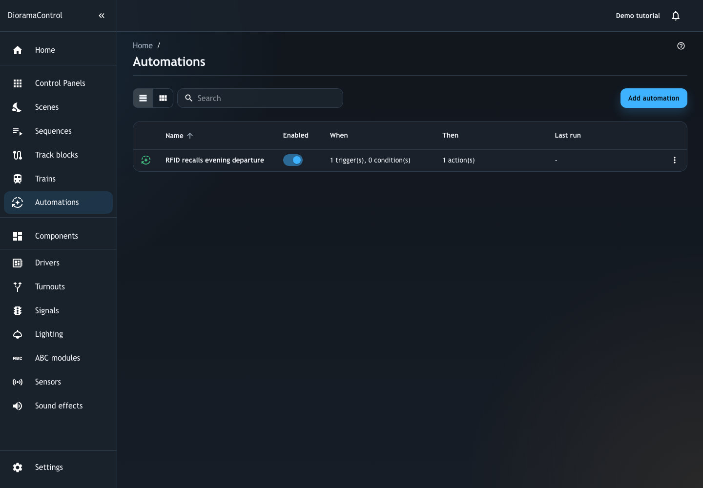Screen dimensions: 703x488
Task: Click the Home house icon in sidebar
Action: [18, 50]
